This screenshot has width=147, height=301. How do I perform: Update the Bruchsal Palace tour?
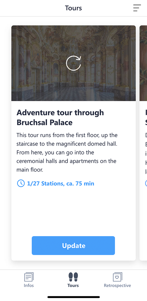pyautogui.click(x=73, y=246)
